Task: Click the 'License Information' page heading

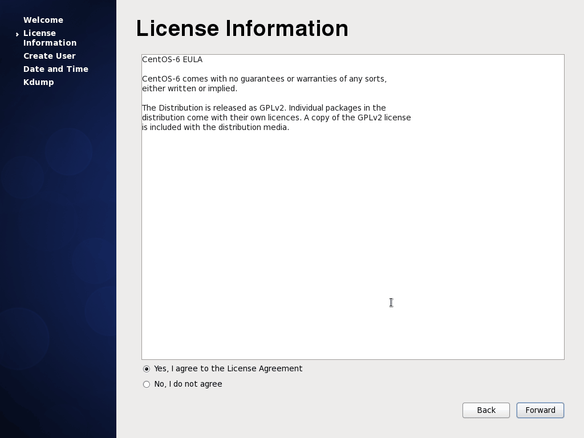Action: 242,29
